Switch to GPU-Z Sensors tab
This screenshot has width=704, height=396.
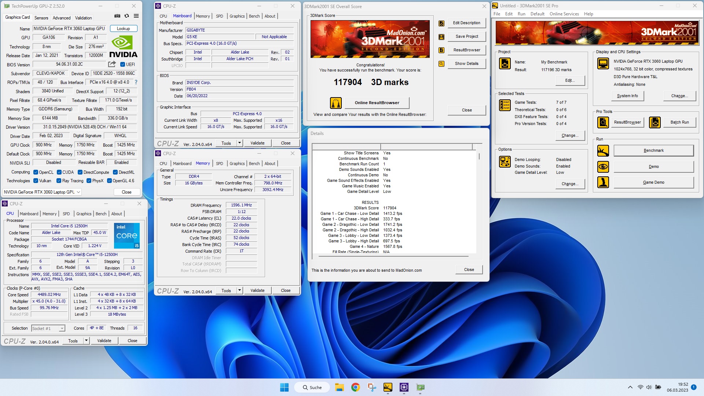[x=41, y=18]
